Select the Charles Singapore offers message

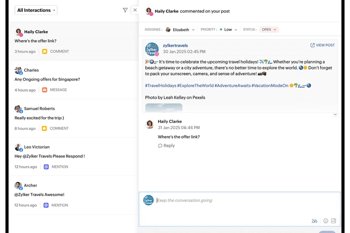click(73, 80)
